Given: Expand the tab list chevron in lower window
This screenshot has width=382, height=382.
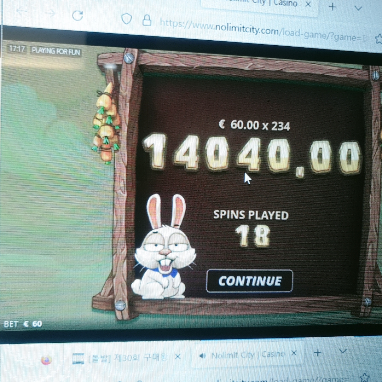Looking at the screenshot, I should (x=342, y=351).
